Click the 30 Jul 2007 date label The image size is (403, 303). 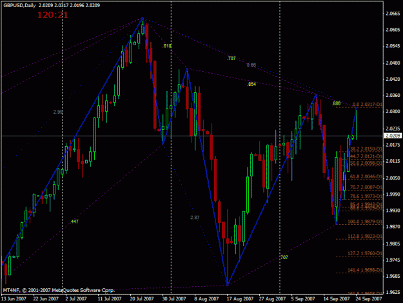(174, 298)
